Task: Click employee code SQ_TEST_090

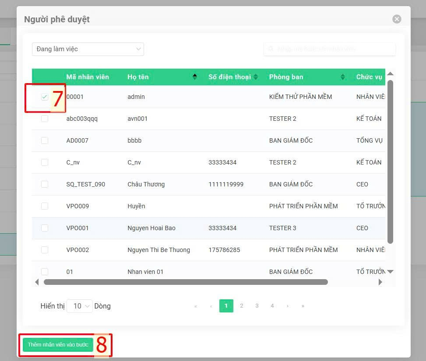Action: tap(85, 184)
